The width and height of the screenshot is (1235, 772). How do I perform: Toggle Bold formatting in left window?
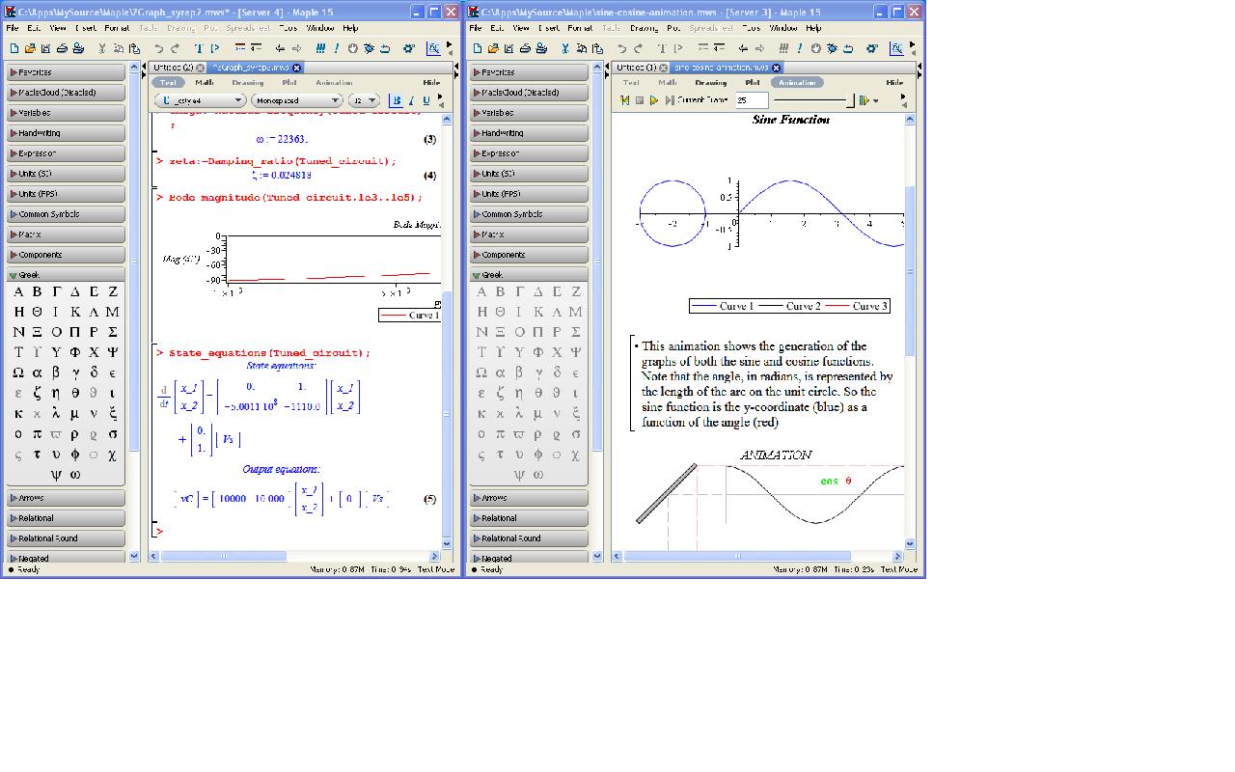point(396,100)
